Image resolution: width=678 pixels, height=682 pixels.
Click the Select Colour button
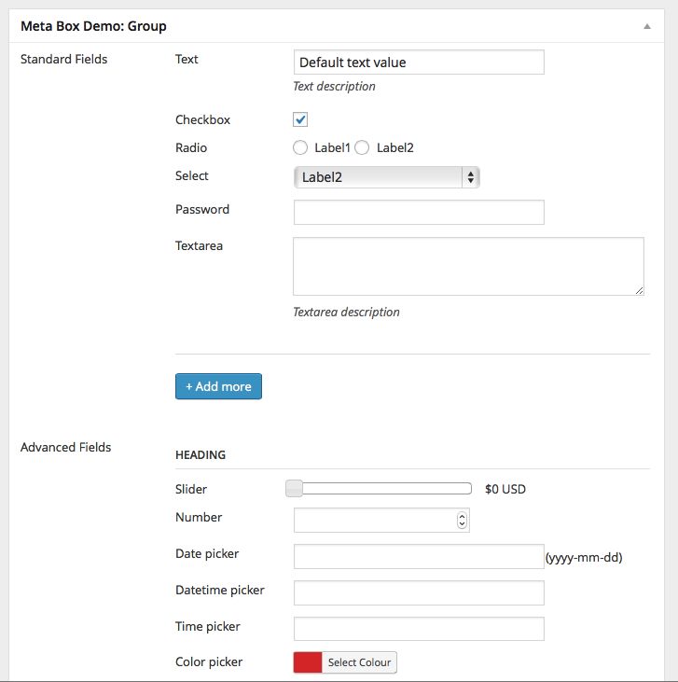click(360, 662)
